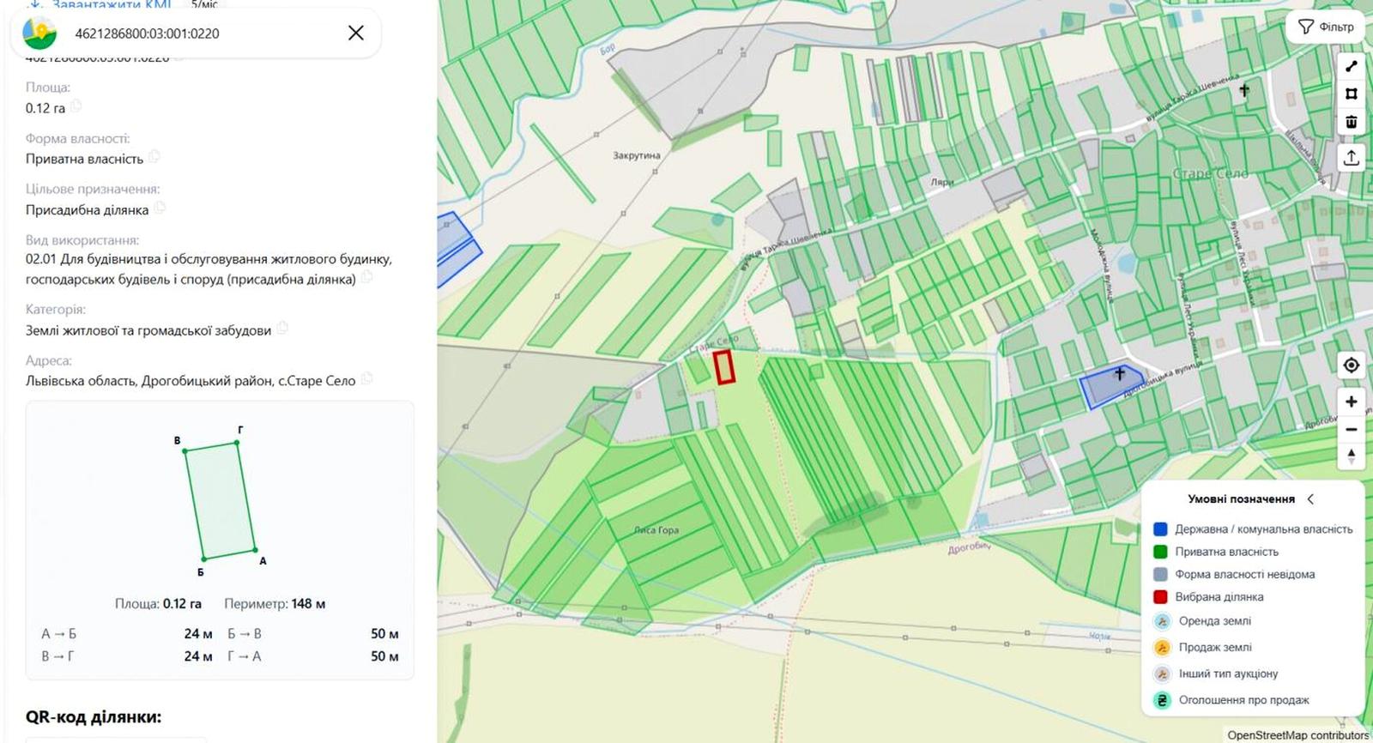Click the Державна власність blue legend swatch
This screenshot has height=743, width=1373.
(1160, 529)
